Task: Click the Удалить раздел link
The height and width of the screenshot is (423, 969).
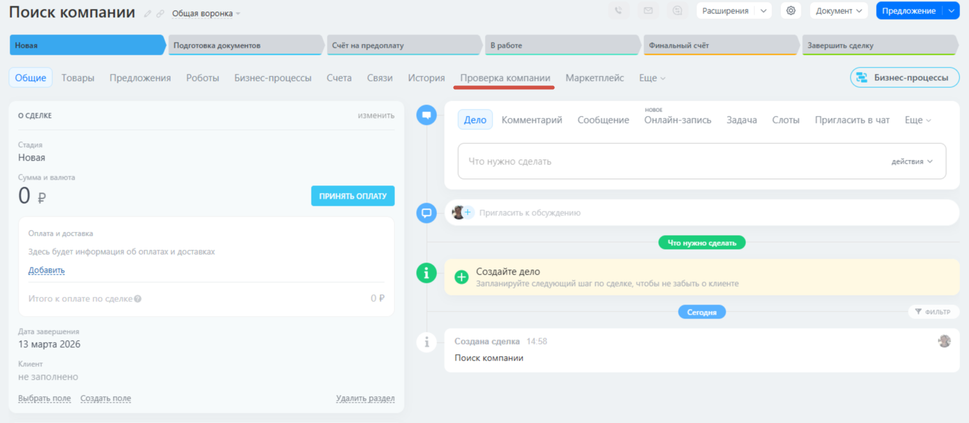Action: click(x=366, y=398)
